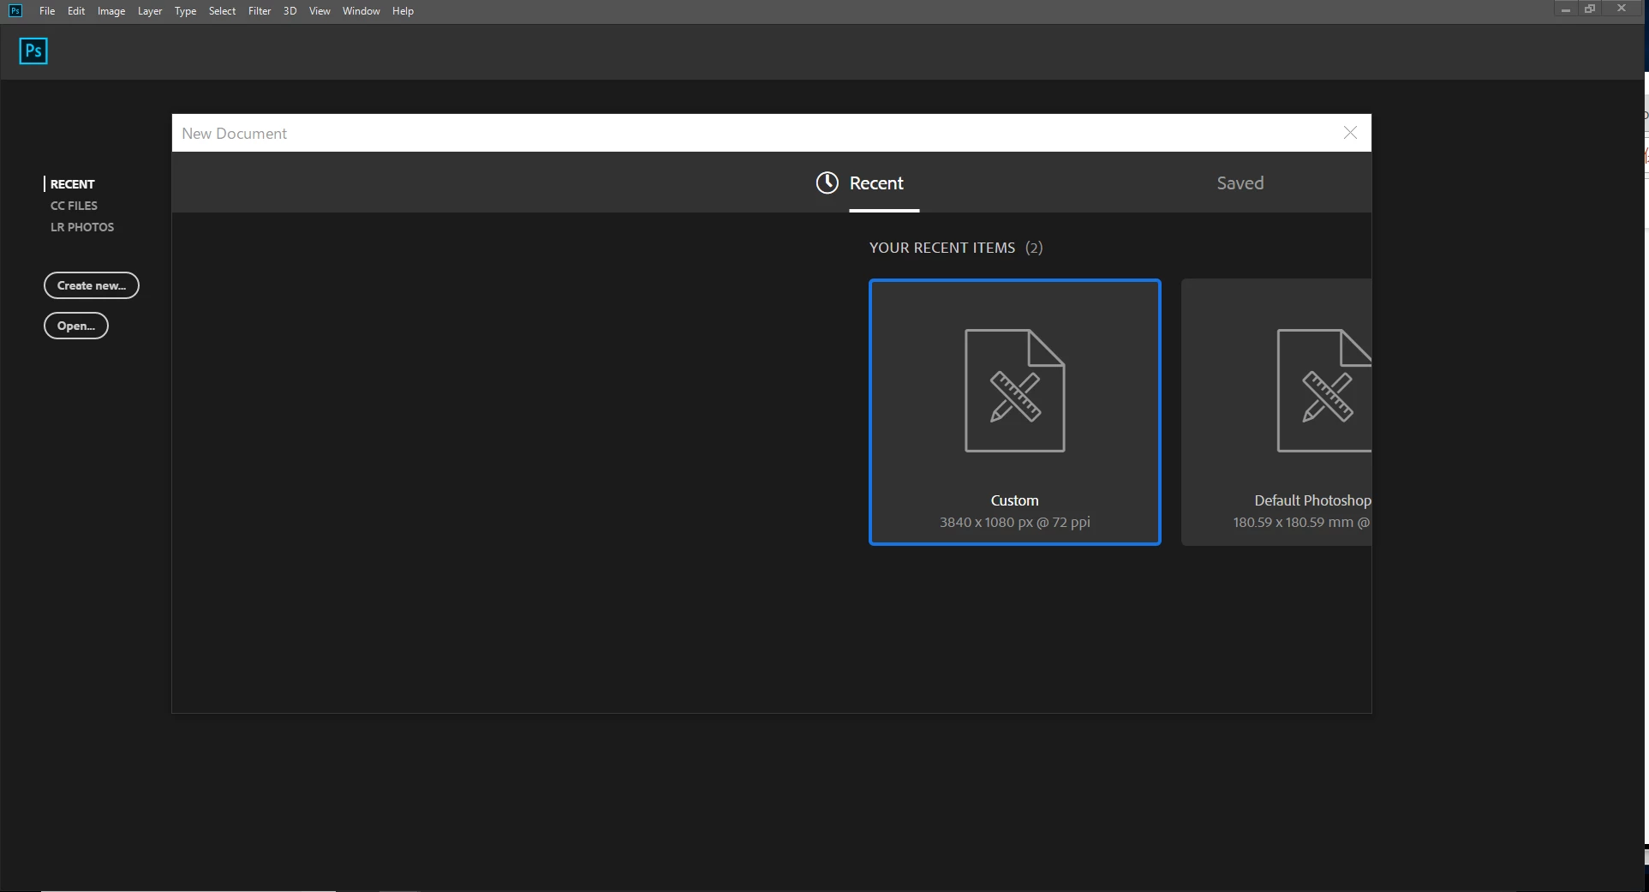Select RECENT in the start sidebar
The width and height of the screenshot is (1649, 892).
point(72,184)
